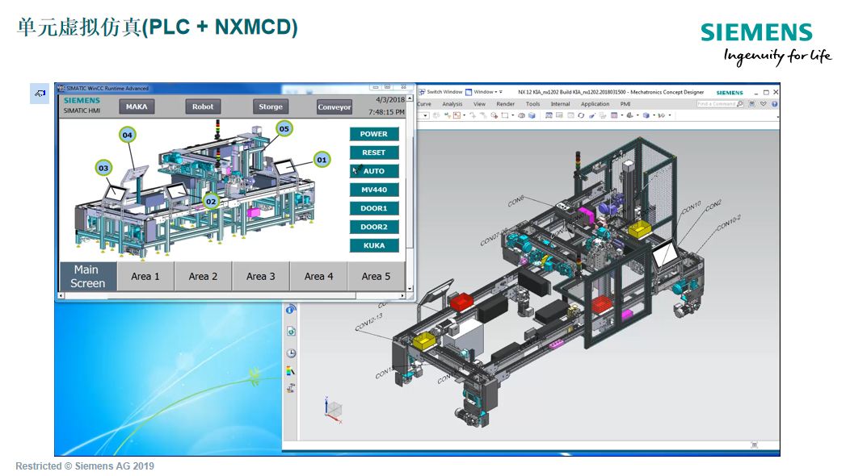Click the grey ellipse icon before the cube
Image resolution: width=850 pixels, height=476 pixels.
click(521, 115)
